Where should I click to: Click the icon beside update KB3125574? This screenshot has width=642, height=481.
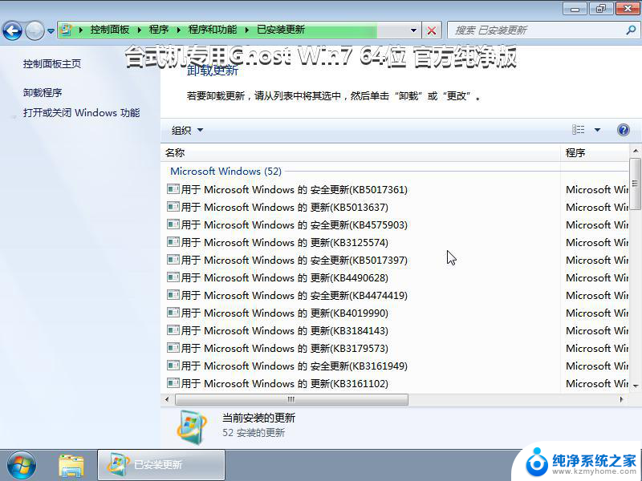click(173, 242)
